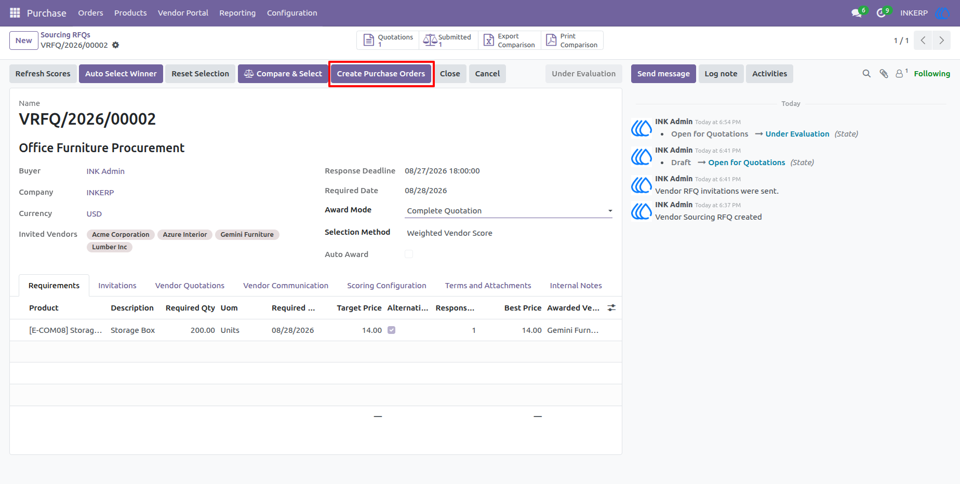Click the Send message button
This screenshot has height=484, width=960.
663,74
